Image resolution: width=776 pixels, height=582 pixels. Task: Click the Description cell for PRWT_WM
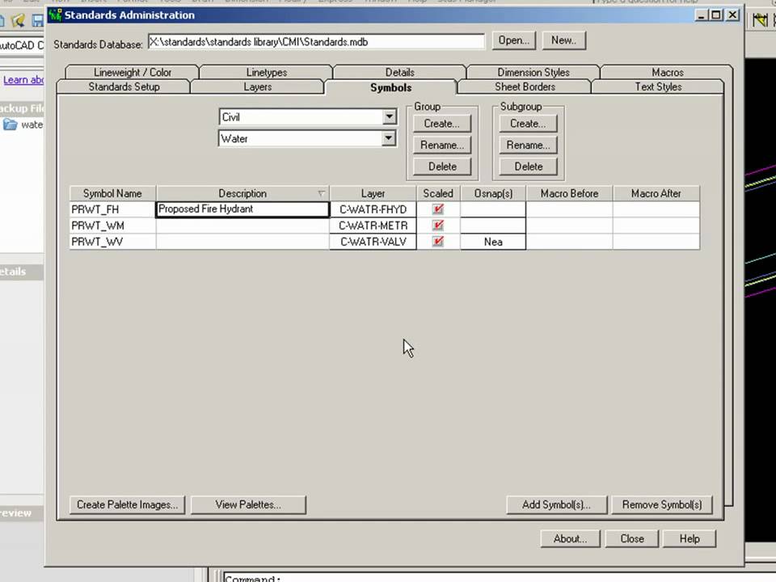pos(242,226)
